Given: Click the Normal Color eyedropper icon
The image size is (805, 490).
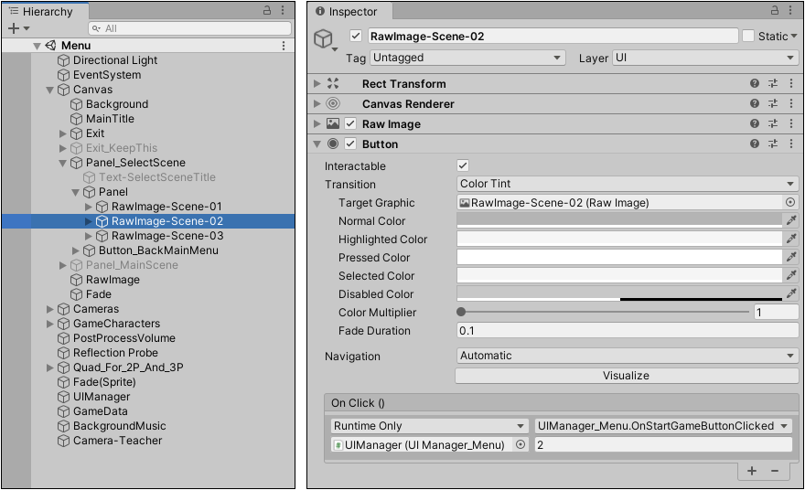Looking at the screenshot, I should (791, 220).
